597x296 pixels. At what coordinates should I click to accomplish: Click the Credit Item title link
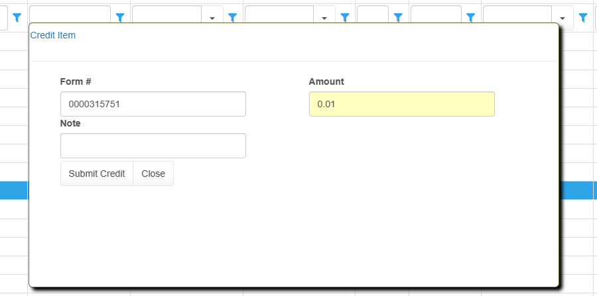(53, 35)
